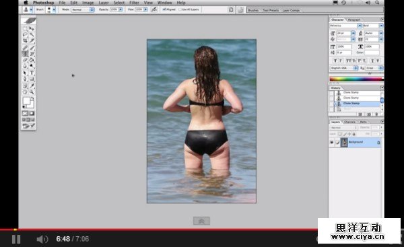This screenshot has height=247, width=404.
Task: Select the Pen tool
Action: 25,79
